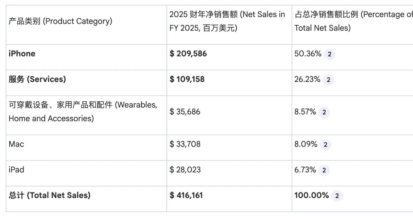
Task: Open citation badge next to 8.09%
Action: tap(325, 145)
